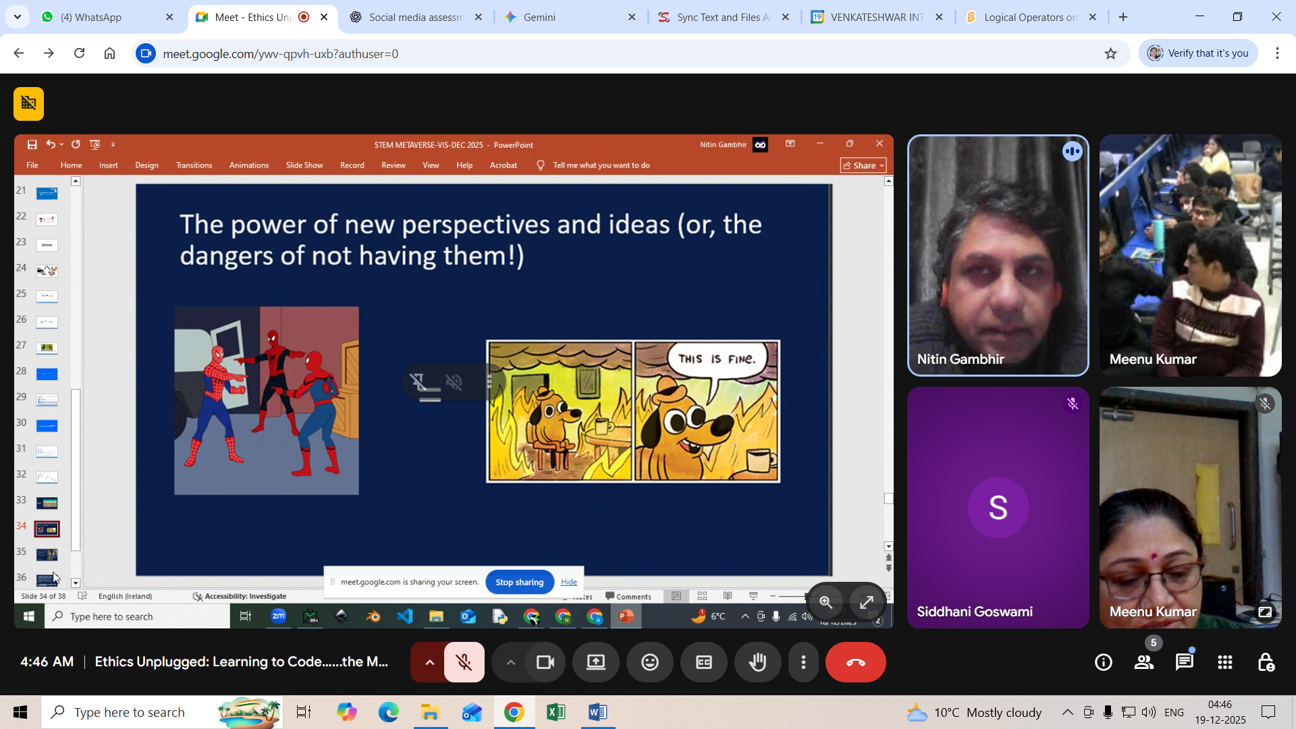Toggle the camera on or off
Screen dimensions: 1296x729
tap(545, 662)
